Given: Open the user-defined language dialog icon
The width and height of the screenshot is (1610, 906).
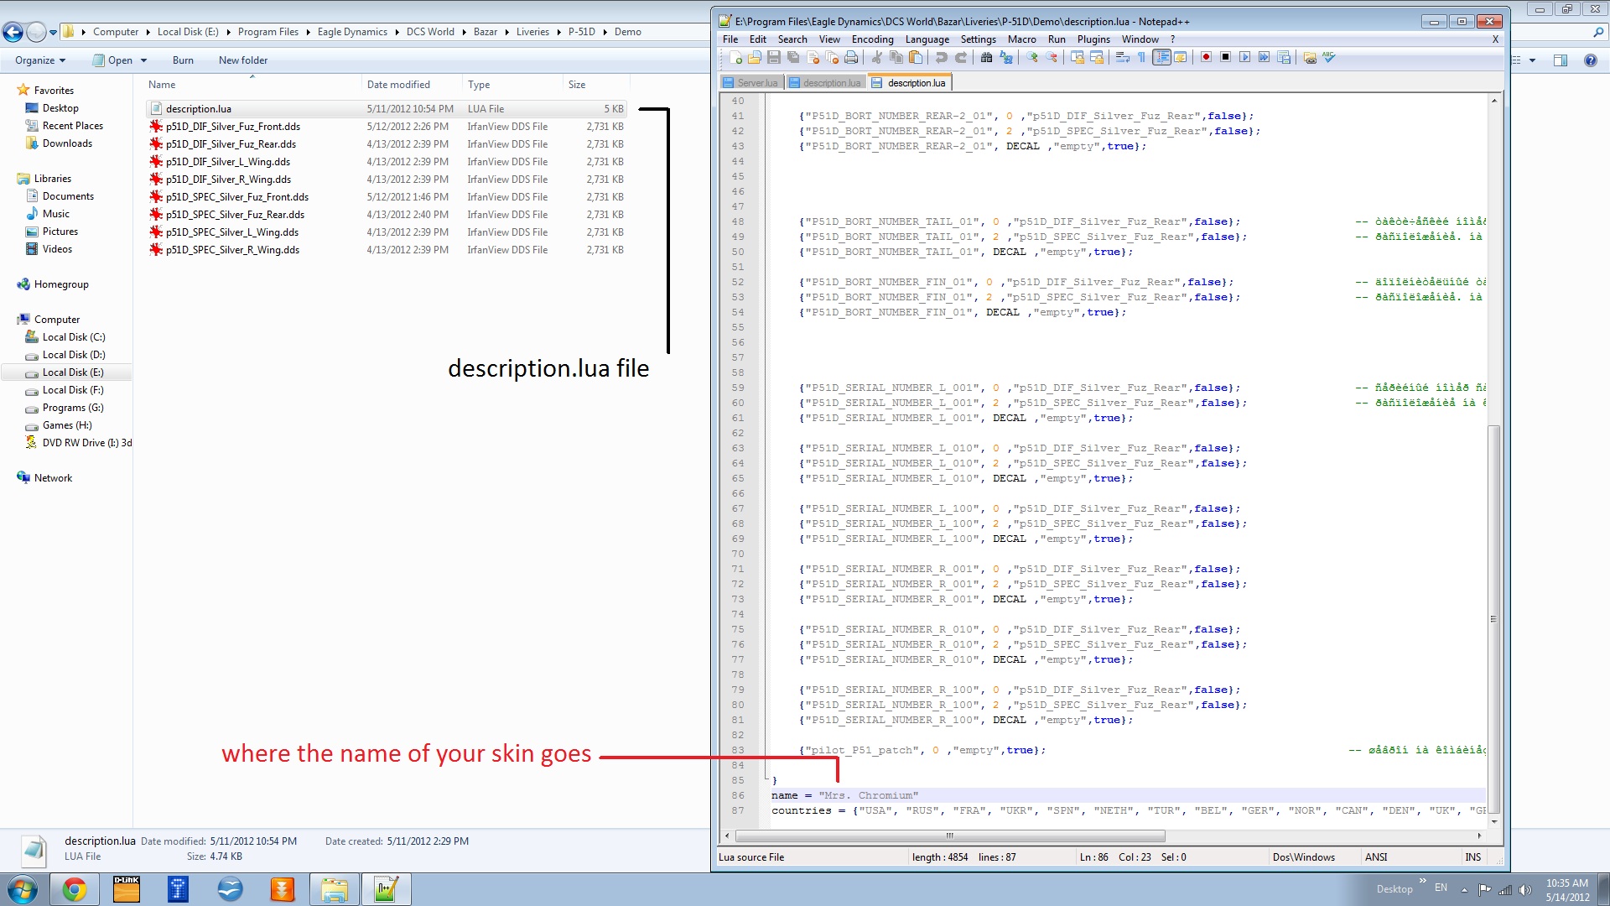Looking at the screenshot, I should [1181, 58].
